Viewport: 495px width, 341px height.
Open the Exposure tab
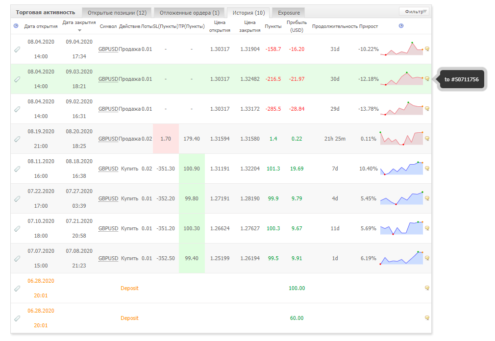coord(289,13)
